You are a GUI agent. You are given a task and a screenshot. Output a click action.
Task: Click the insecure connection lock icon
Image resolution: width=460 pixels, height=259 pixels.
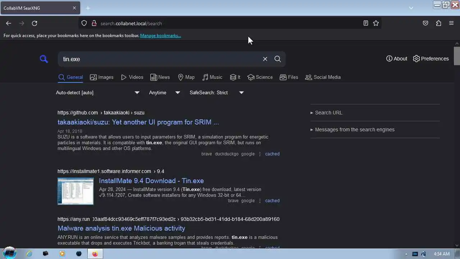click(94, 23)
